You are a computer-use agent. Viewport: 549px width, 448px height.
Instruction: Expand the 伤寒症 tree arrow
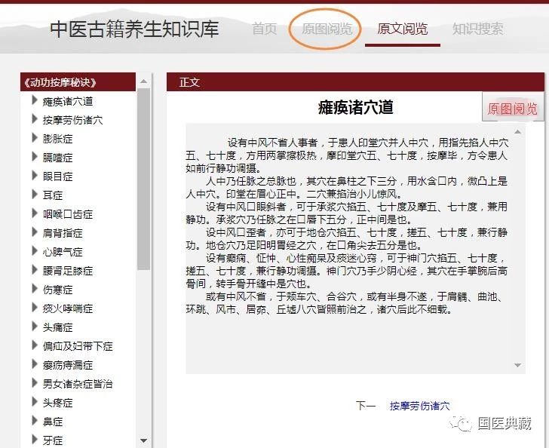(35, 290)
